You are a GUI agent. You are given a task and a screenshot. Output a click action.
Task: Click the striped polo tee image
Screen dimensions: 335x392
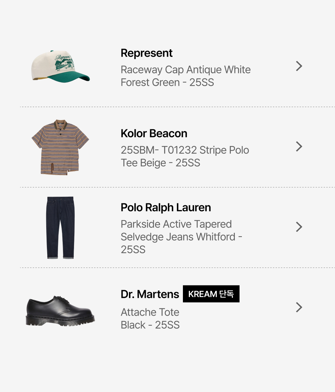pyautogui.click(x=60, y=147)
